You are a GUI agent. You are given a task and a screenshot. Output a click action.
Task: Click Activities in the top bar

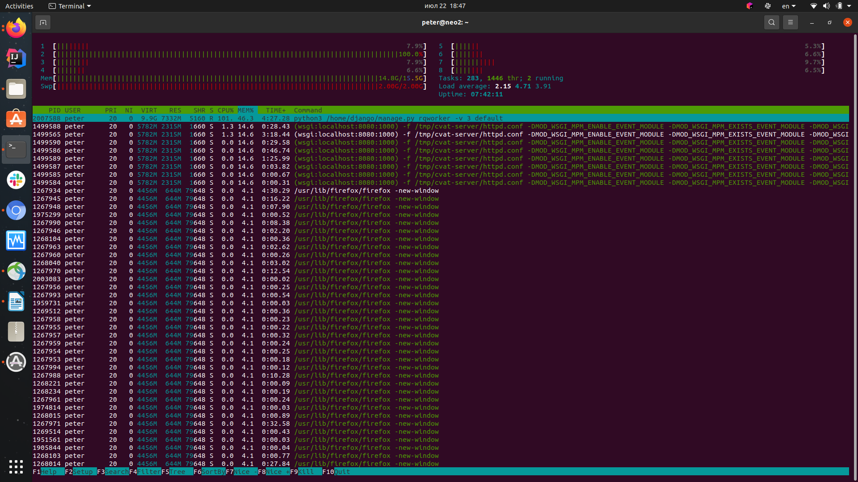coord(19,6)
